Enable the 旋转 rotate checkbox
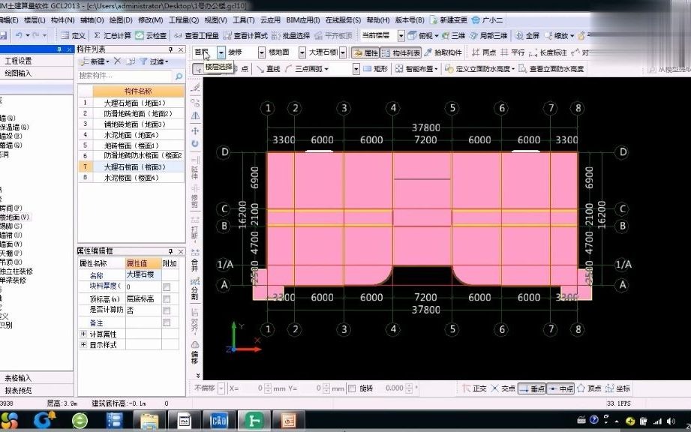 click(352, 388)
